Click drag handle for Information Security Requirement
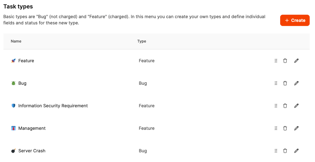This screenshot has height=162, width=315. click(x=276, y=106)
